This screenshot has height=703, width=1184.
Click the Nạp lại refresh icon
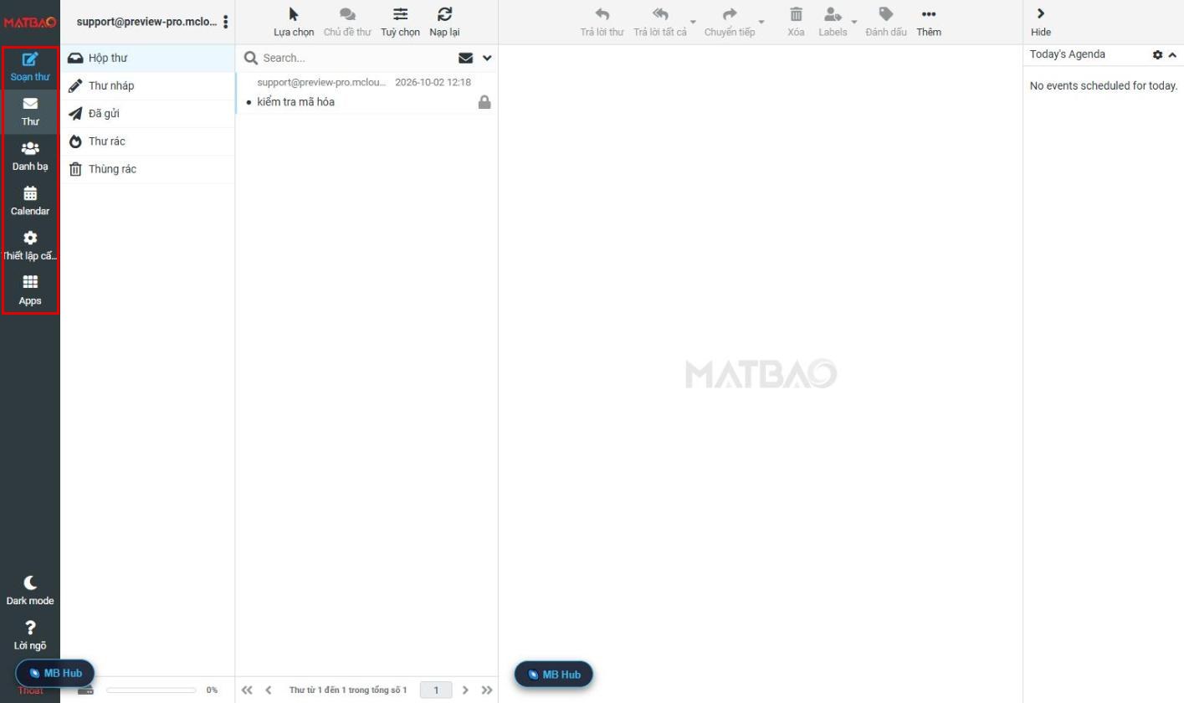444,14
